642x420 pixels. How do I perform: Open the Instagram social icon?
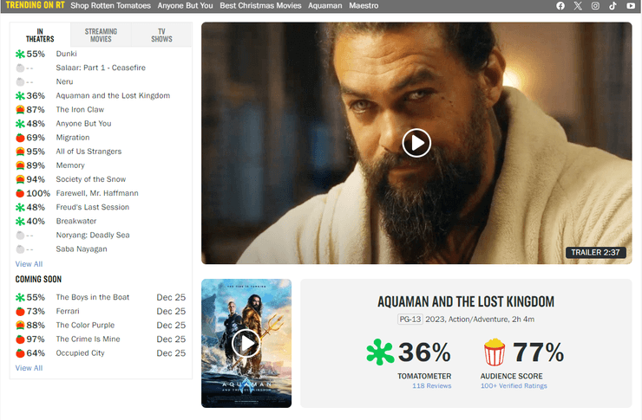[595, 6]
